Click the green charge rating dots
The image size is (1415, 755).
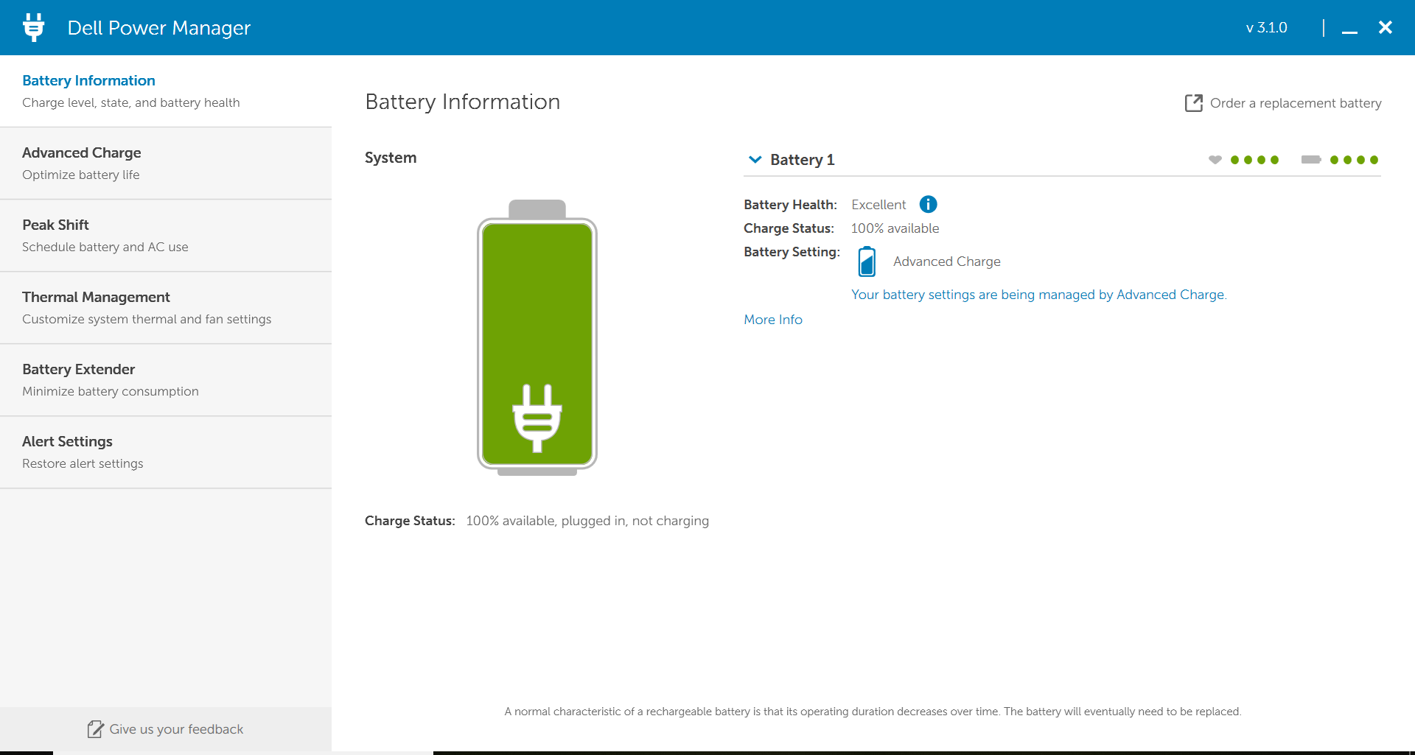point(1354,160)
